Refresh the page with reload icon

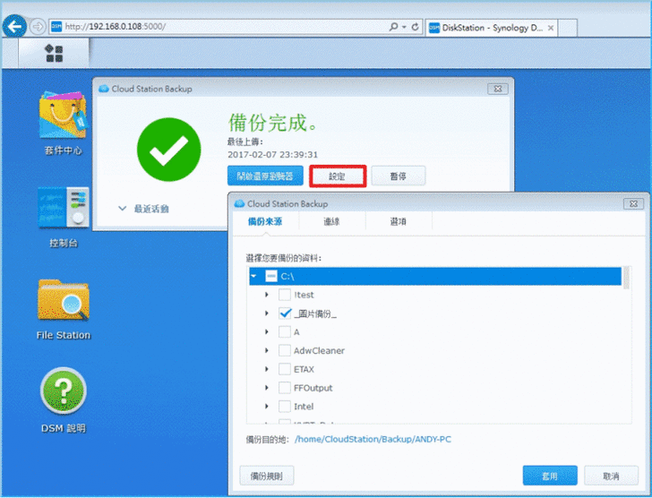point(415,27)
